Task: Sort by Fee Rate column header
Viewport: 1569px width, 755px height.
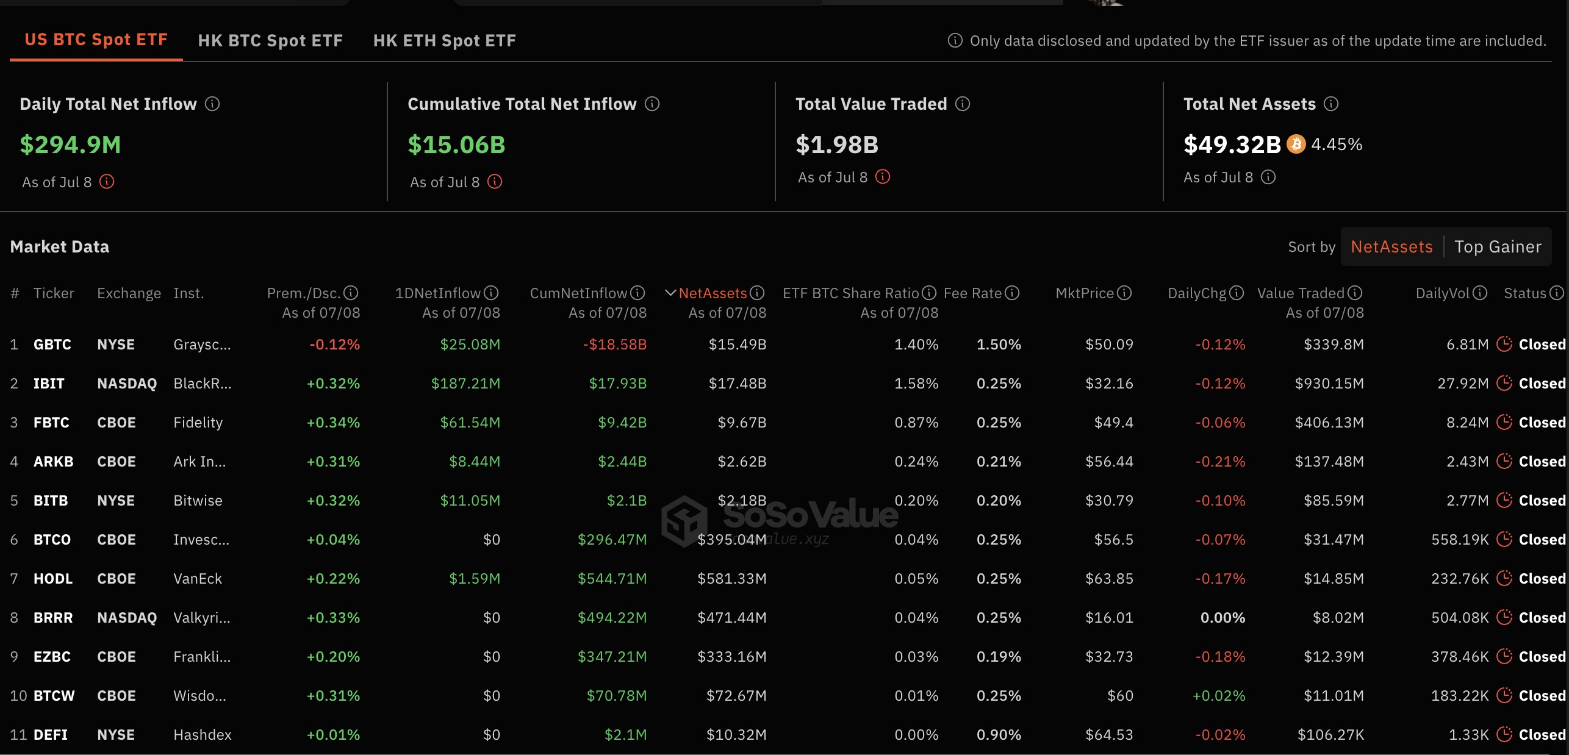Action: pyautogui.click(x=972, y=293)
